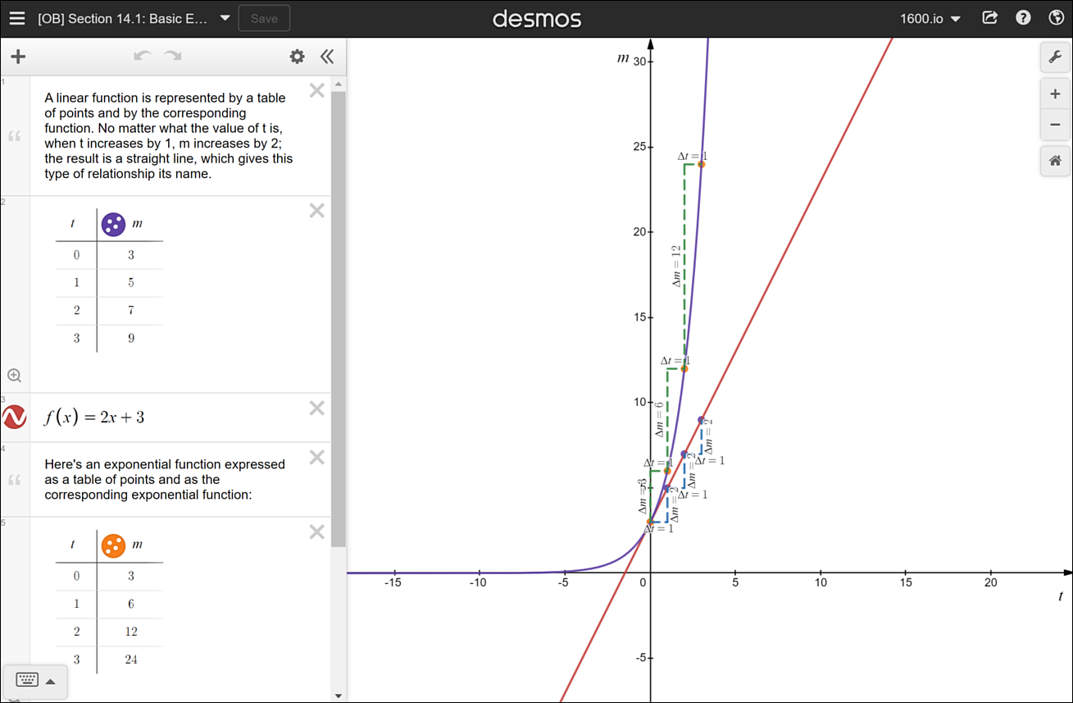This screenshot has width=1073, height=703.
Task: Open graph settings wrench
Action: pyautogui.click(x=1055, y=57)
